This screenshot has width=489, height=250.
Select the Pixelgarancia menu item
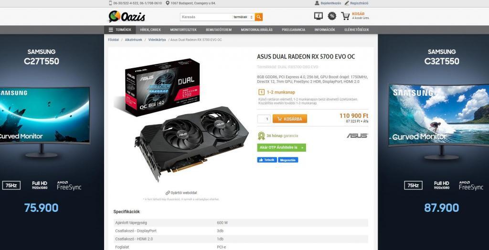tap(294, 30)
